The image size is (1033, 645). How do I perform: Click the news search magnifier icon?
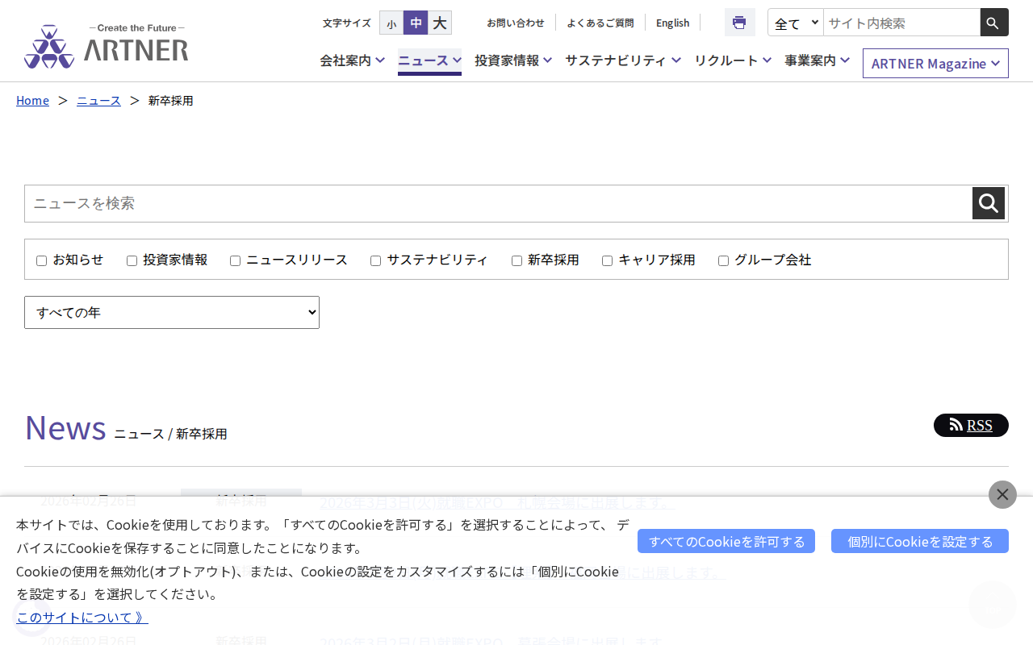coord(988,203)
